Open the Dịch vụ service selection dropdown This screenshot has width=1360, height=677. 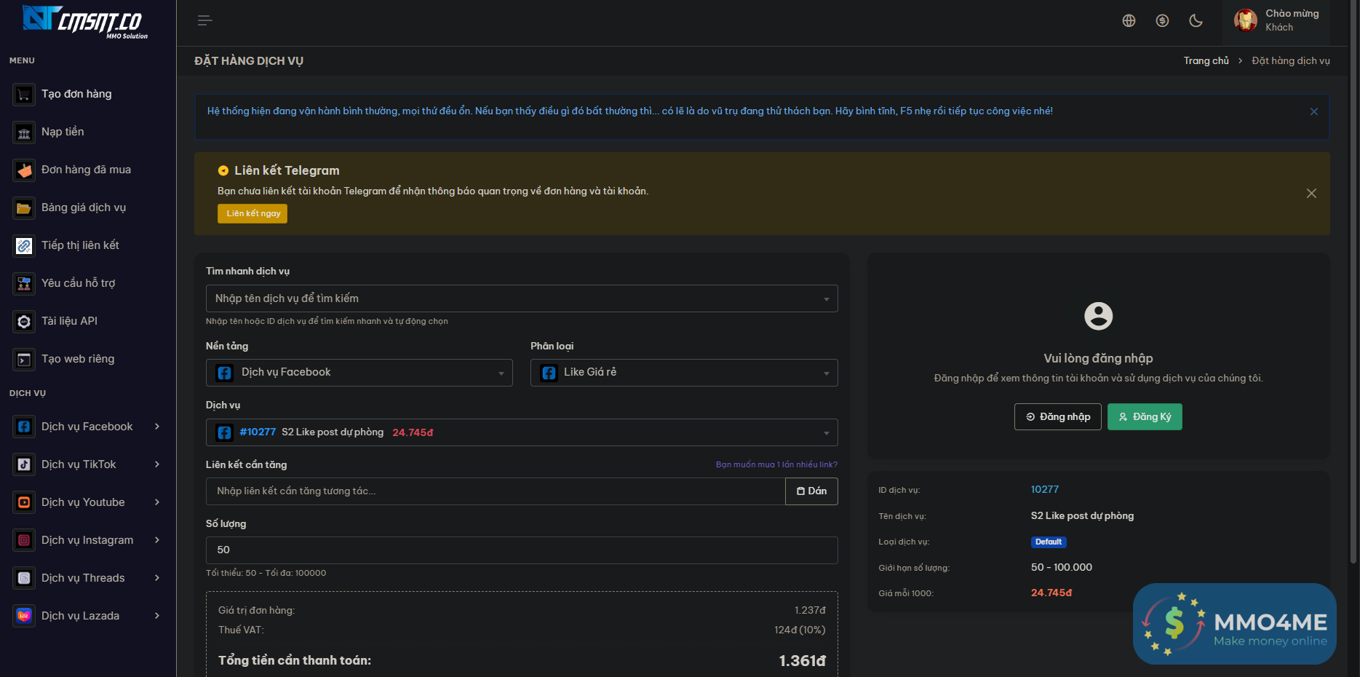click(522, 432)
